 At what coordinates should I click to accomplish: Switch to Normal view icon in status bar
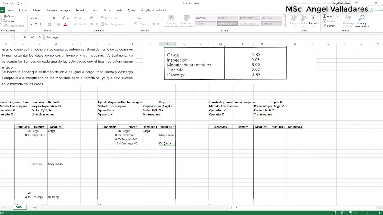(x=334, y=213)
